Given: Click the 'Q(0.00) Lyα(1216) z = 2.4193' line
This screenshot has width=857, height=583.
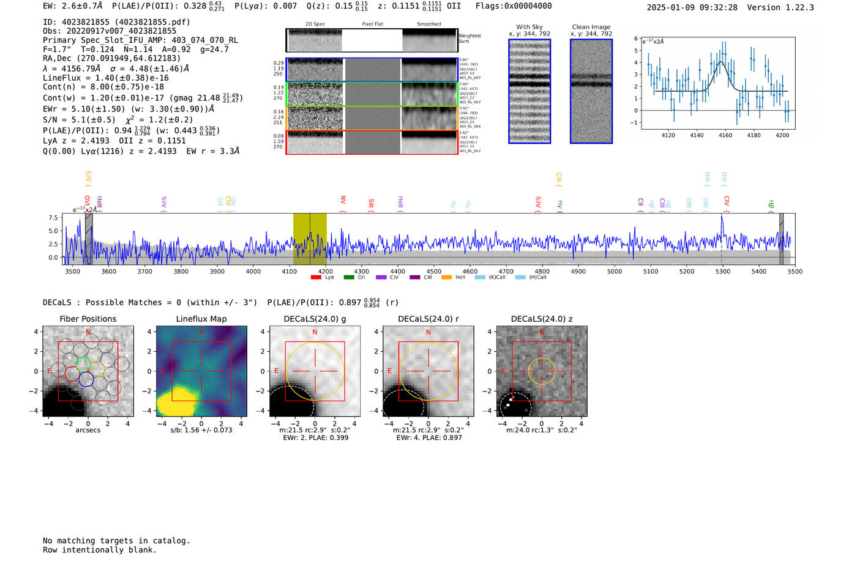Looking at the screenshot, I should pyautogui.click(x=141, y=151).
